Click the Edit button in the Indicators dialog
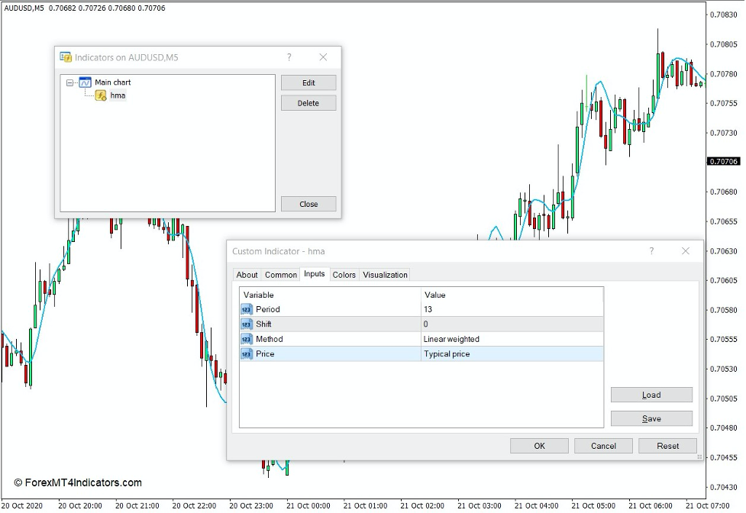 [x=308, y=82]
